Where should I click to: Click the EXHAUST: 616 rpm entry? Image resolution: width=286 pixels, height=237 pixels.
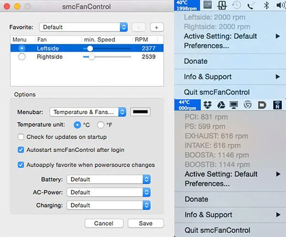click(216, 136)
